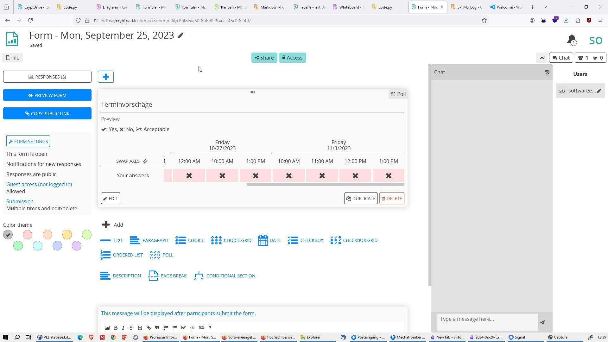Open the Access settings dropdown
Screen dimensions: 608x342
(x=292, y=58)
